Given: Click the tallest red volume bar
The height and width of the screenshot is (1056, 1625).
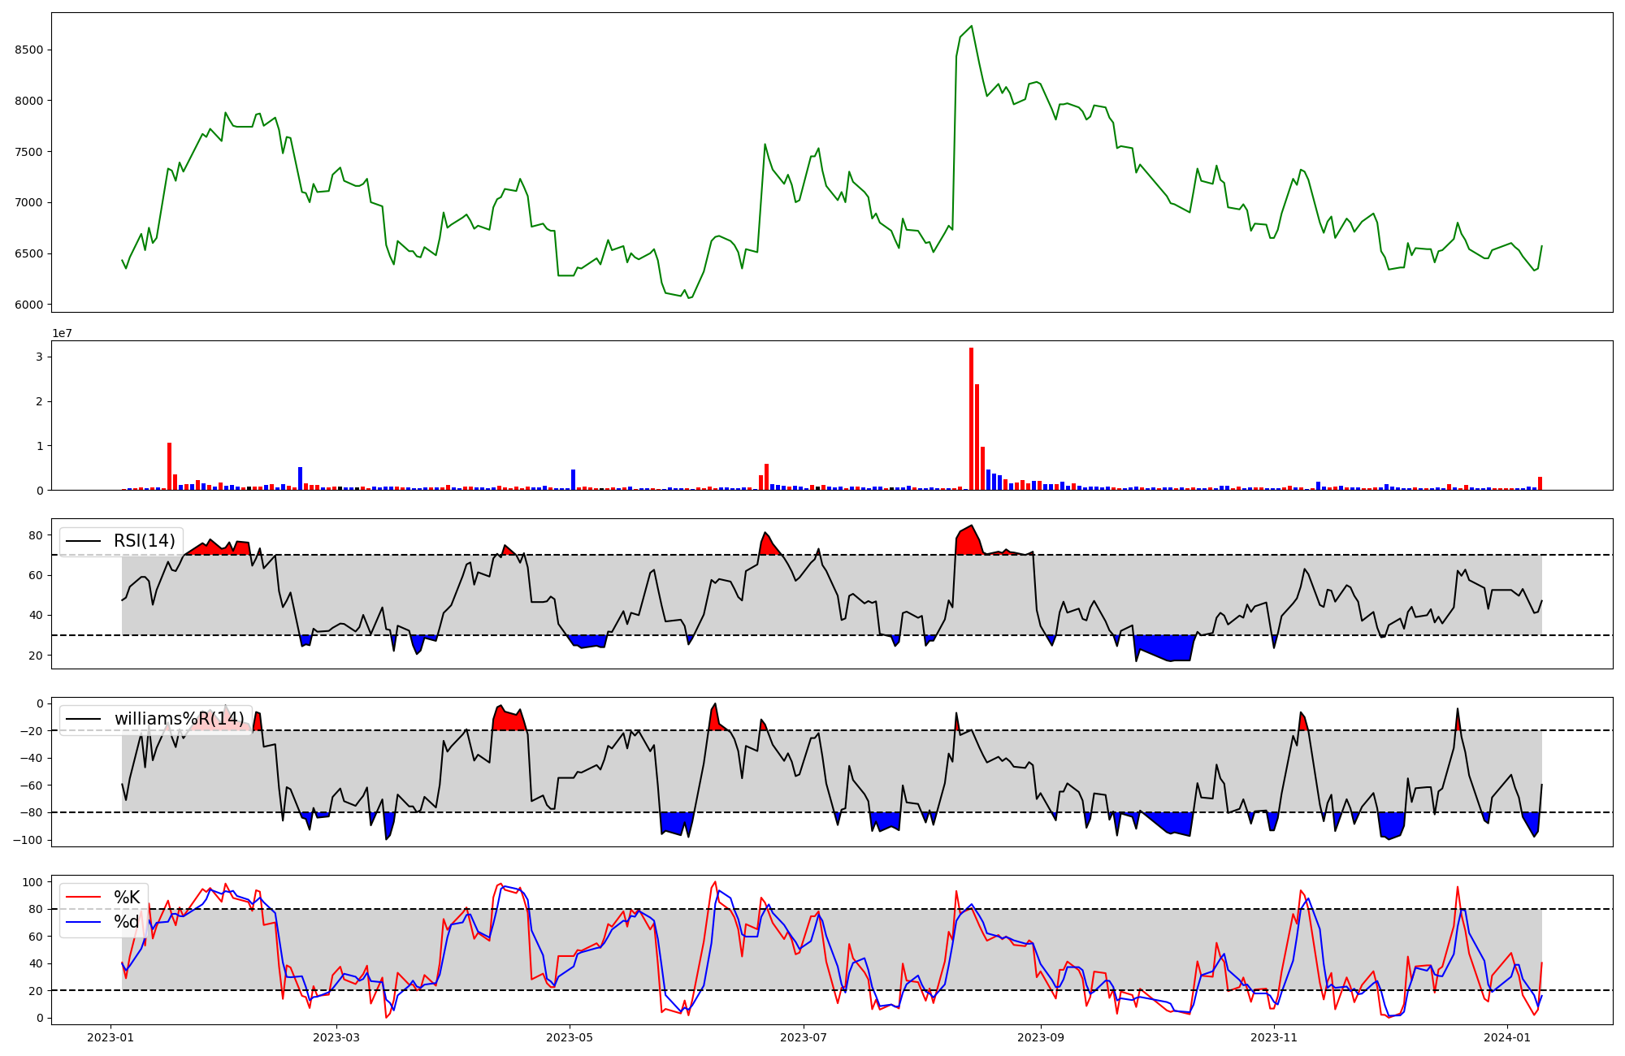Looking at the screenshot, I should point(971,418).
